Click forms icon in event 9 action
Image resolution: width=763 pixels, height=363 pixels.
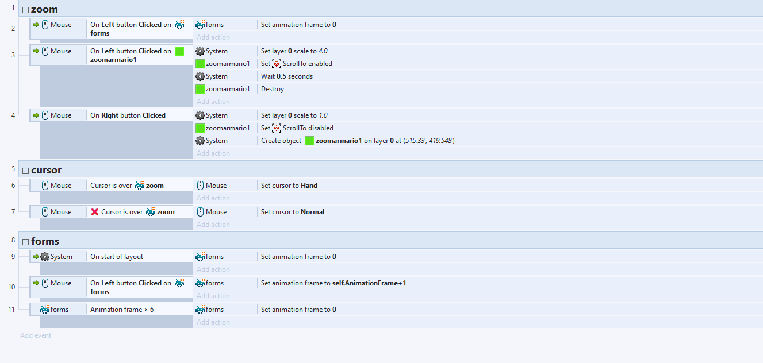point(200,257)
